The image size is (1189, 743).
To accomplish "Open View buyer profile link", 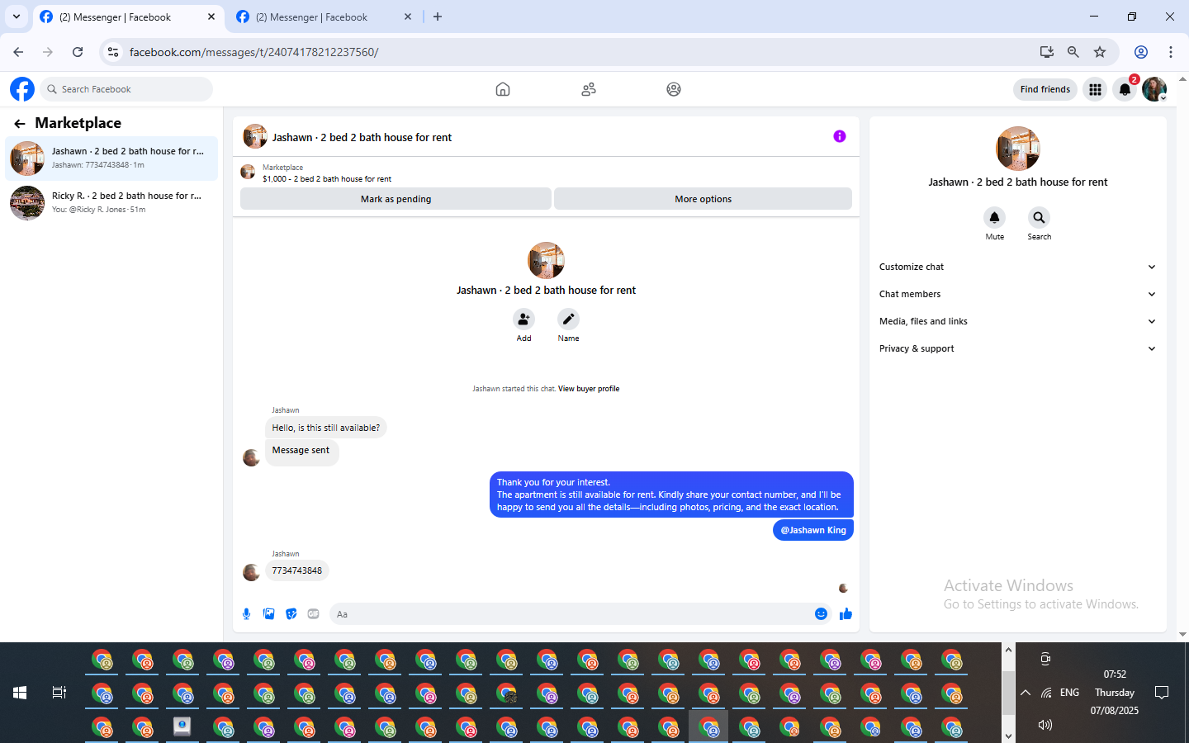I will pos(589,389).
